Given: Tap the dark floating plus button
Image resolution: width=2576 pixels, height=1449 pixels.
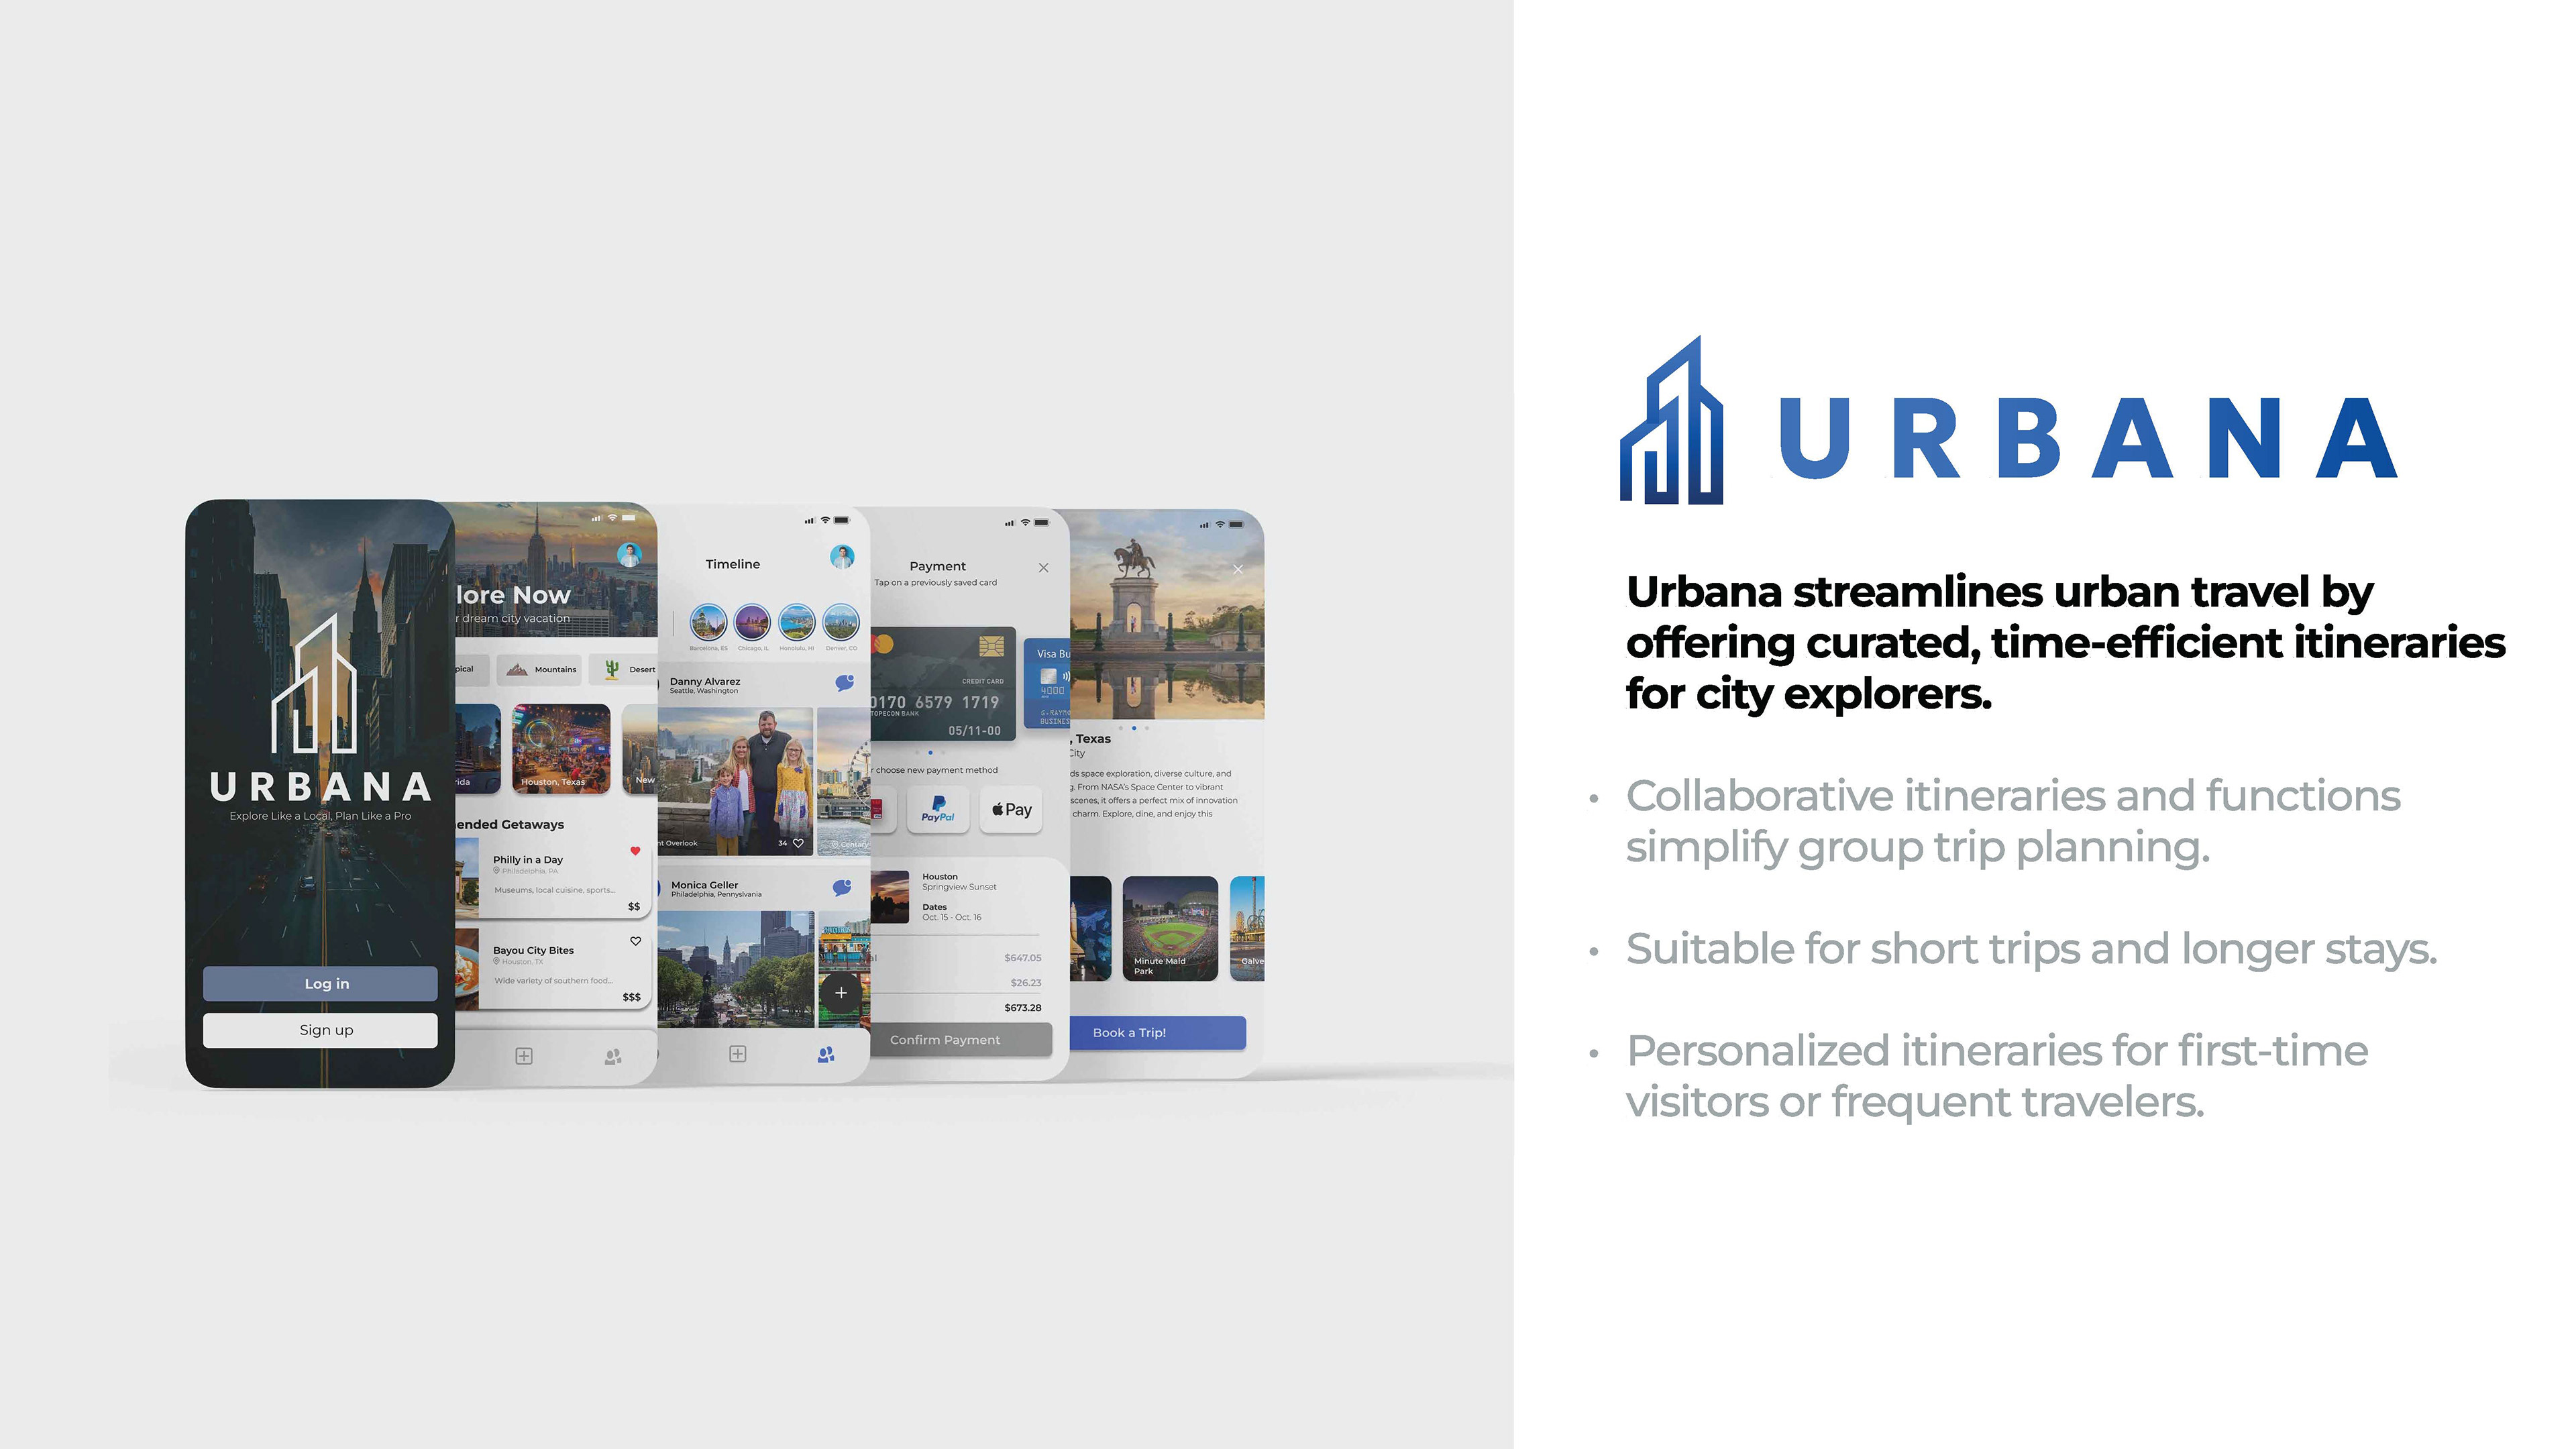Looking at the screenshot, I should [841, 993].
